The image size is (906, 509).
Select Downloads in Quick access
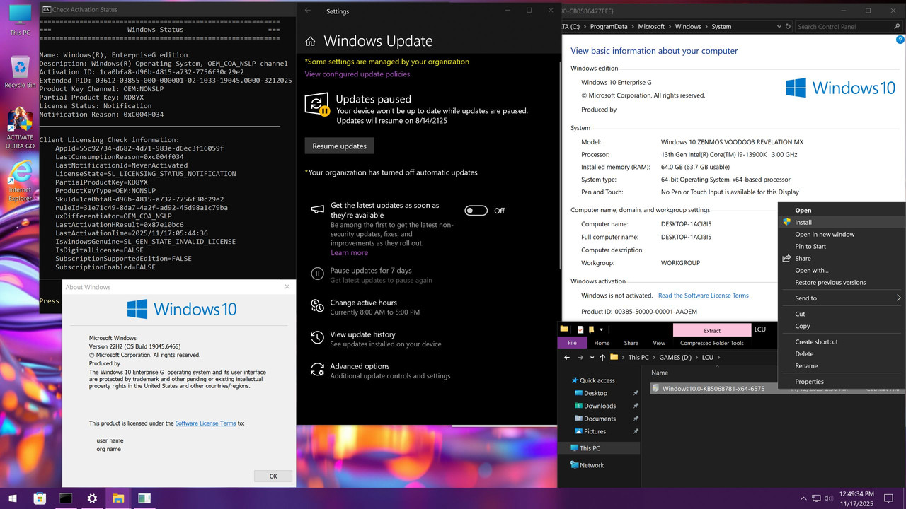600,406
